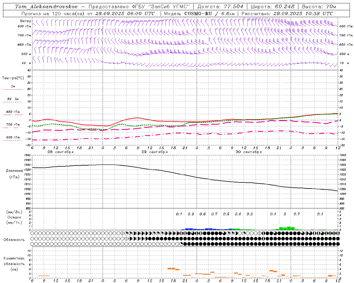Click the elevation text Высота: 70м
The width and height of the screenshot is (354, 283).
[x=319, y=7]
